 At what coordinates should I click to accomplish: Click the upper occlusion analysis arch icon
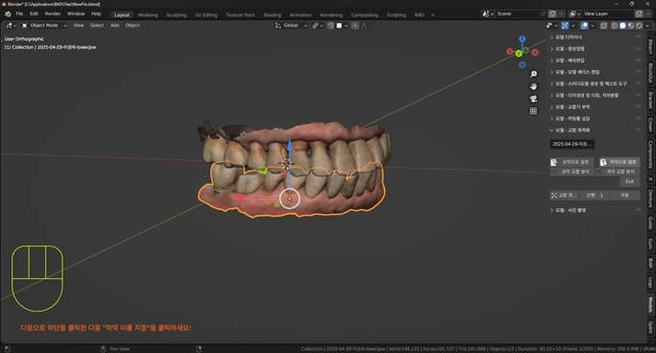pyautogui.click(x=554, y=172)
